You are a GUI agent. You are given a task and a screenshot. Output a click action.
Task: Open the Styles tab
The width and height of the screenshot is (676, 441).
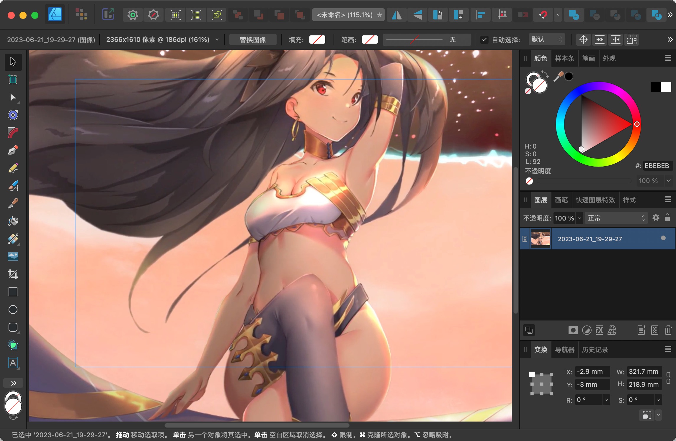[629, 200]
